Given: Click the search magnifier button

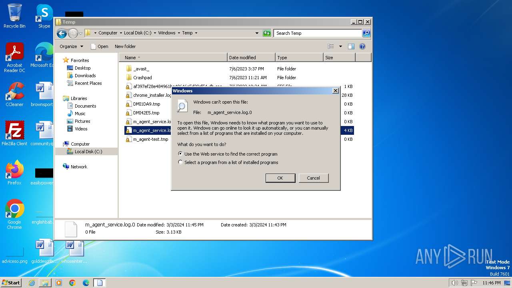Looking at the screenshot, I should (366, 33).
